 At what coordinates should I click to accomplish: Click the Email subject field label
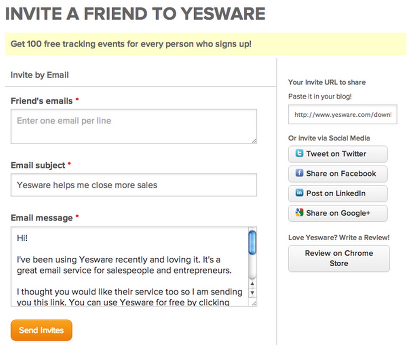pos(38,166)
